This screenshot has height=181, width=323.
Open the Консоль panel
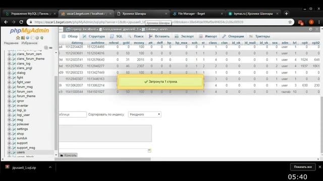(x=69, y=155)
